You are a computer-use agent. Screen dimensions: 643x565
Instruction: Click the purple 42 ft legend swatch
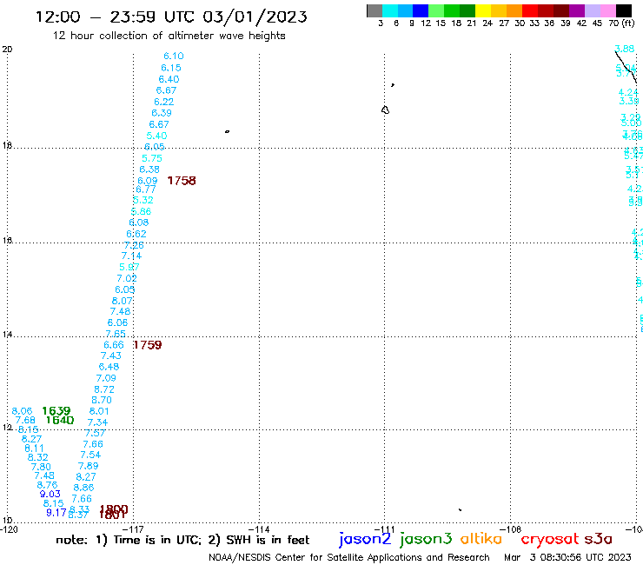(577, 10)
